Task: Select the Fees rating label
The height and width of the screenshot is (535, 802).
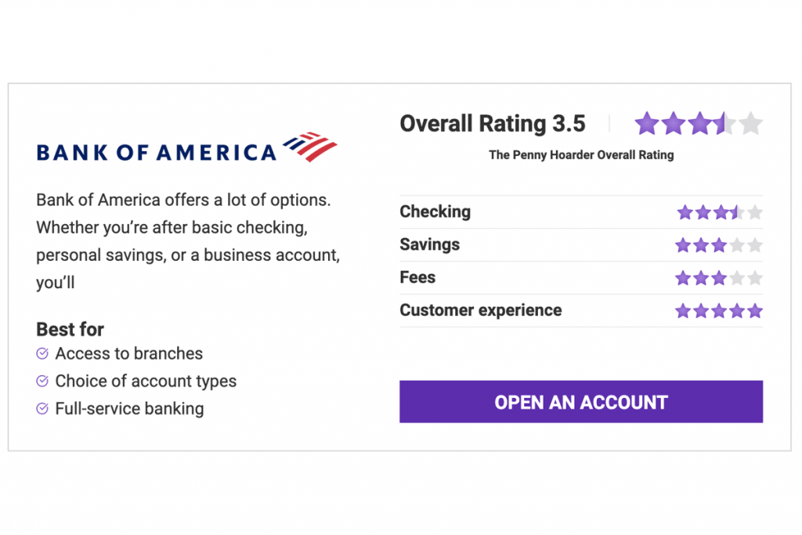Action: pos(417,277)
